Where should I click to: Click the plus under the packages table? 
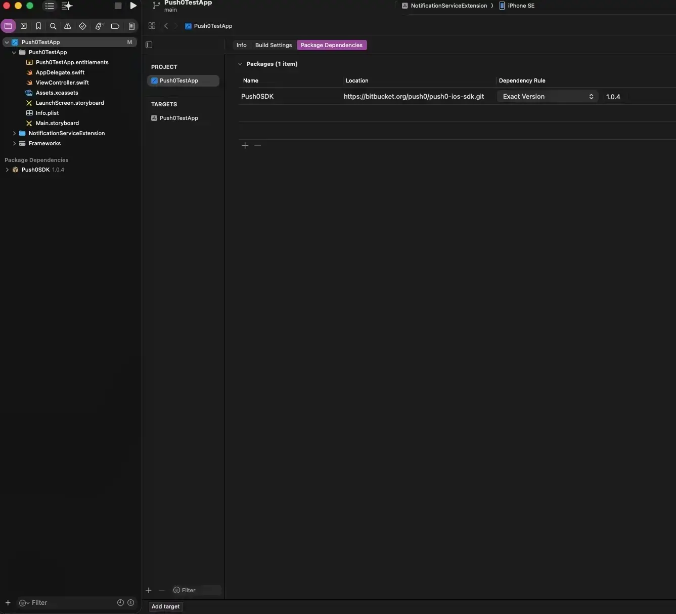pyautogui.click(x=245, y=145)
